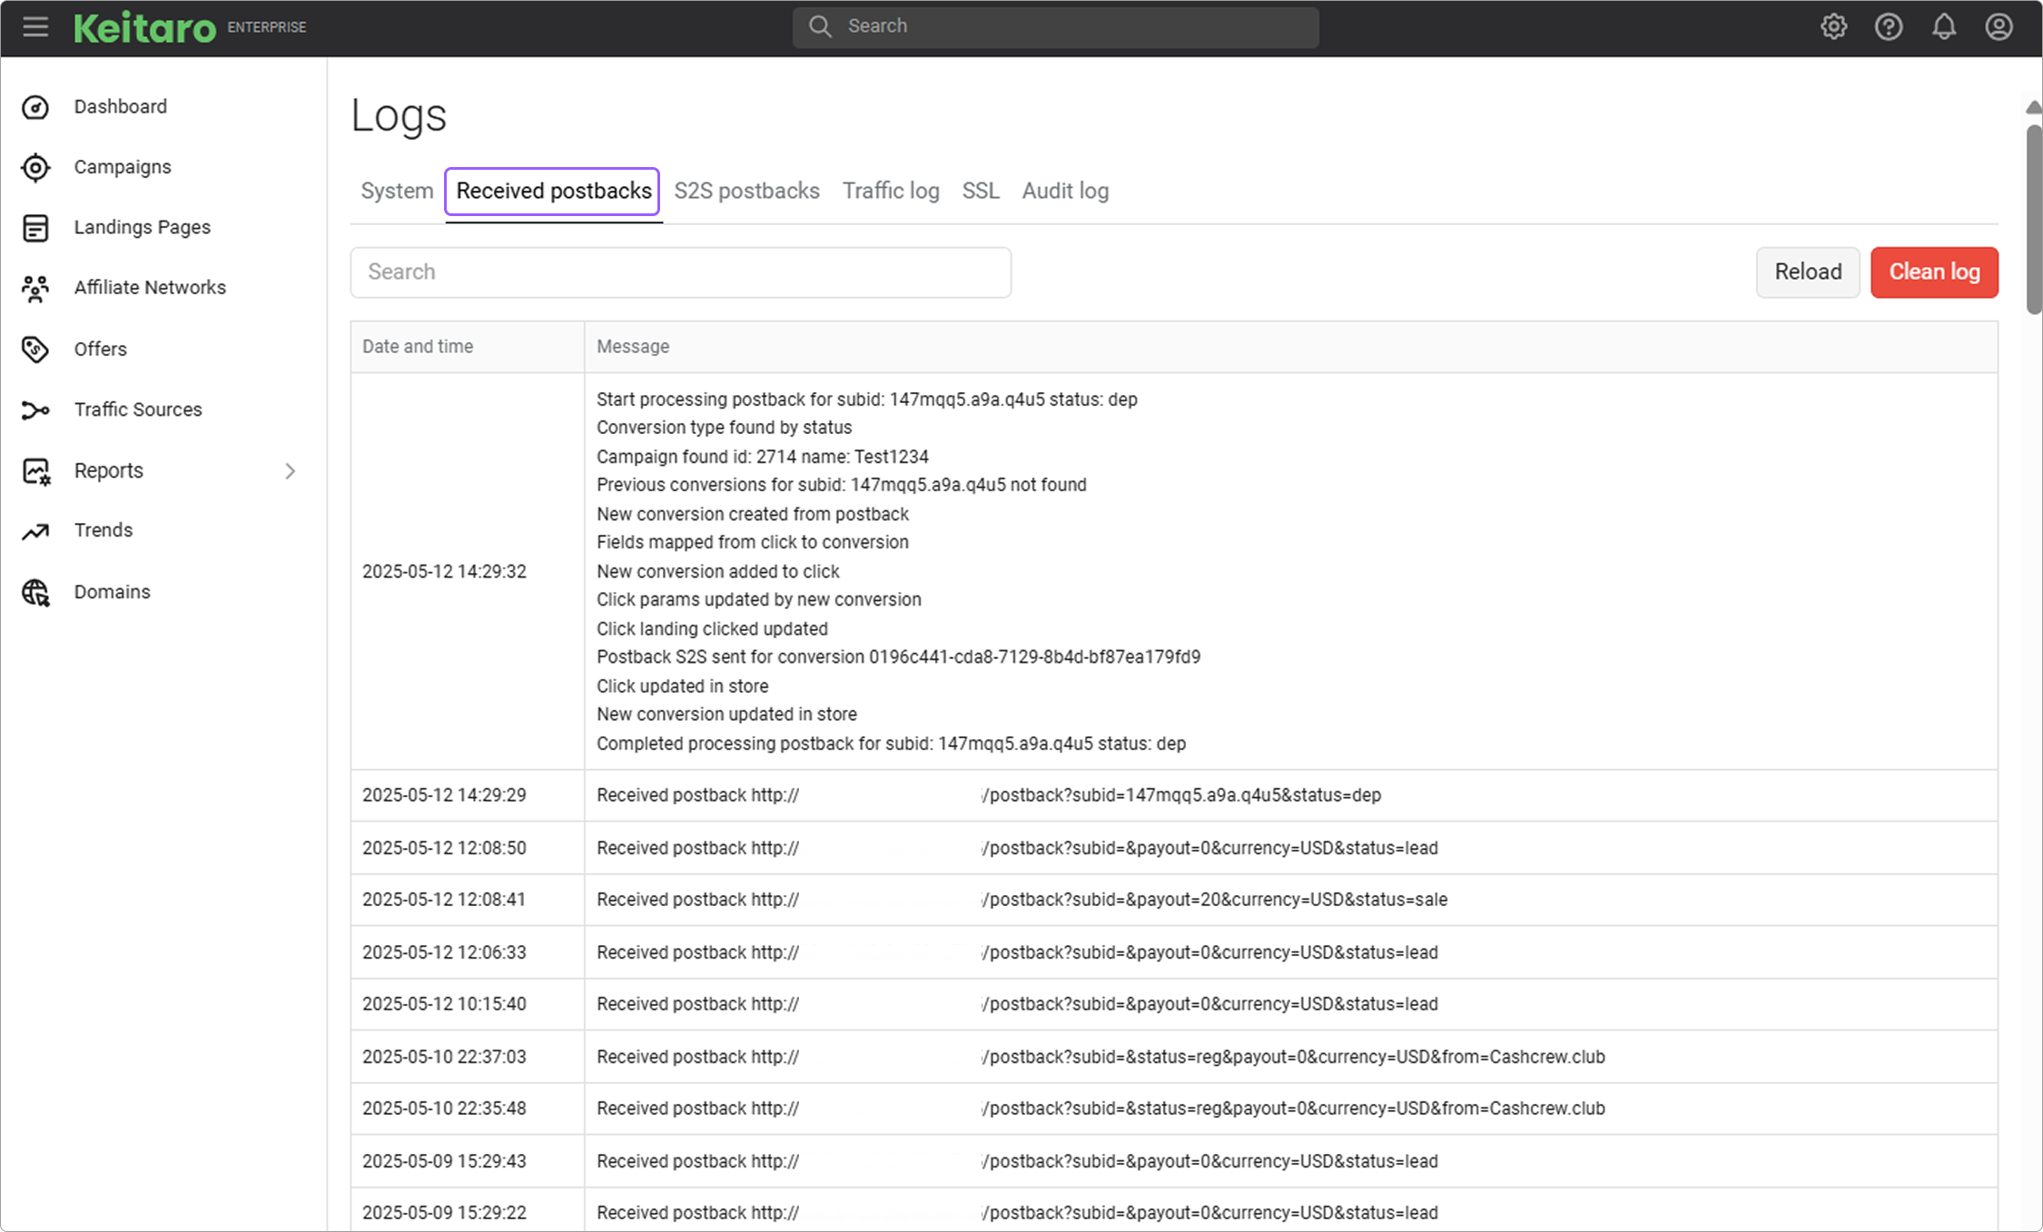Click the timestamp 2025-05-10 22:35:48
2043x1232 pixels.
444,1109
